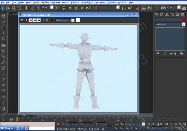Remove modifier from the stack
The width and height of the screenshot is (187, 131).
(x=175, y=53)
